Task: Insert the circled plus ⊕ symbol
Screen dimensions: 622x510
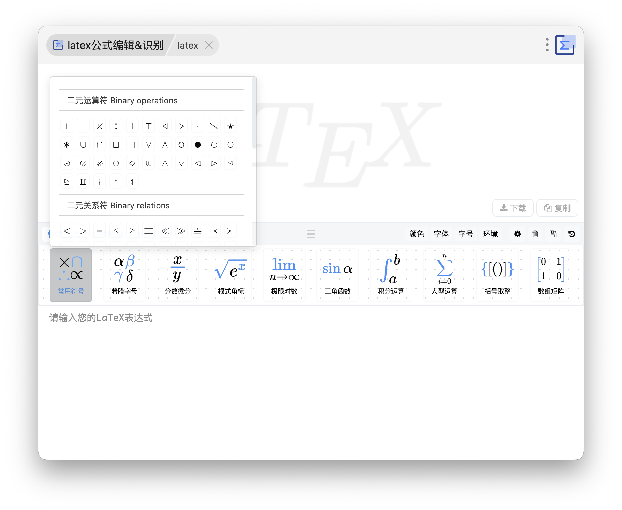Action: tap(214, 145)
